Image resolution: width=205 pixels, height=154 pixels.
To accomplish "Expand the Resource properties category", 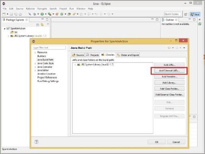I will tap(35, 52).
